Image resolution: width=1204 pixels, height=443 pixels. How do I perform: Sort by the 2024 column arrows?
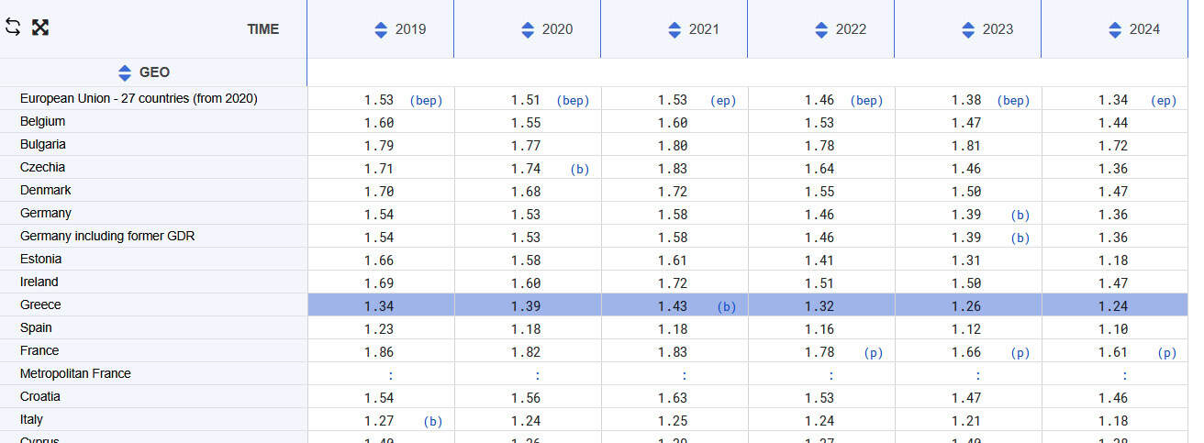point(1115,29)
